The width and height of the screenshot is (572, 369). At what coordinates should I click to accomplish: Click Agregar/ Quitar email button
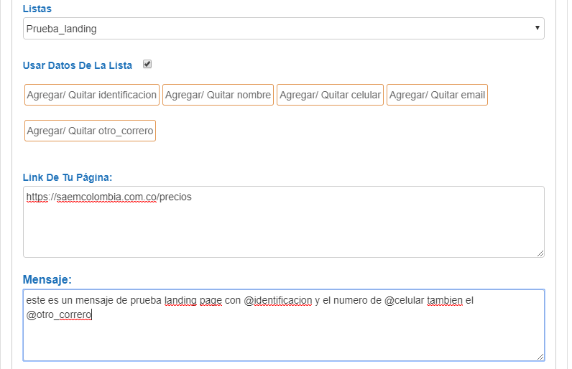pos(437,95)
